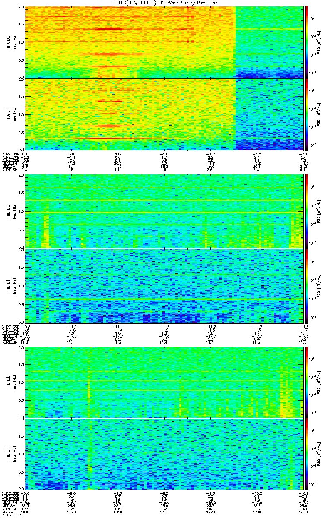Select the THE BL y-axis label

pyautogui.click(x=8, y=382)
